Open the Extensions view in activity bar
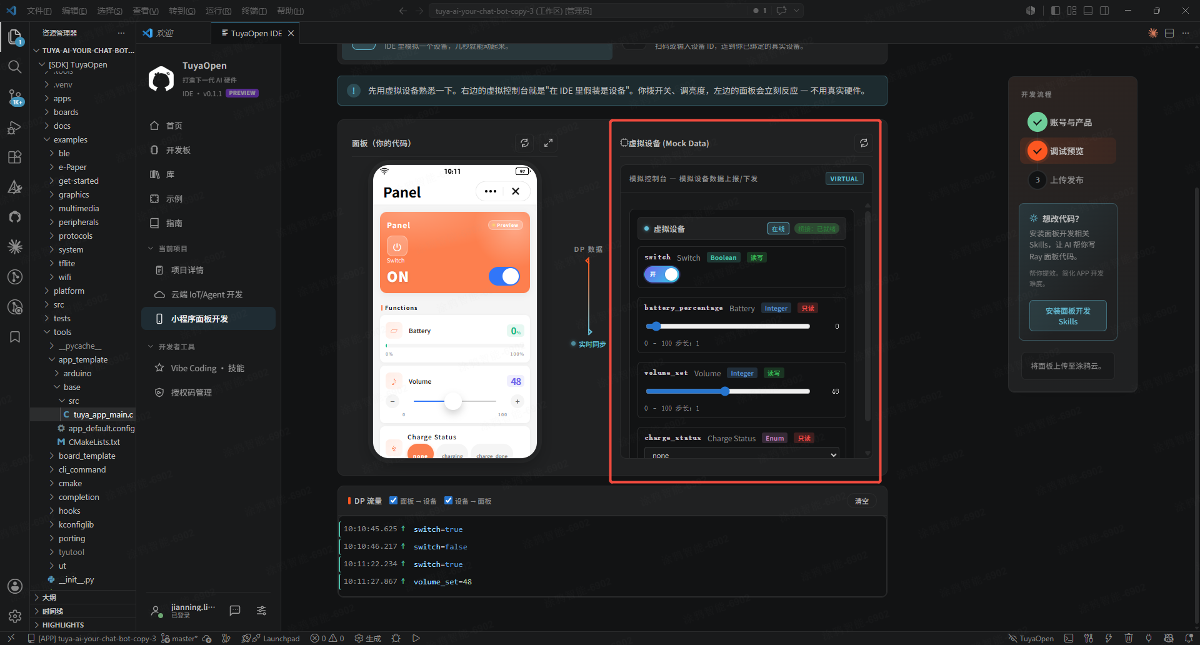 15,157
